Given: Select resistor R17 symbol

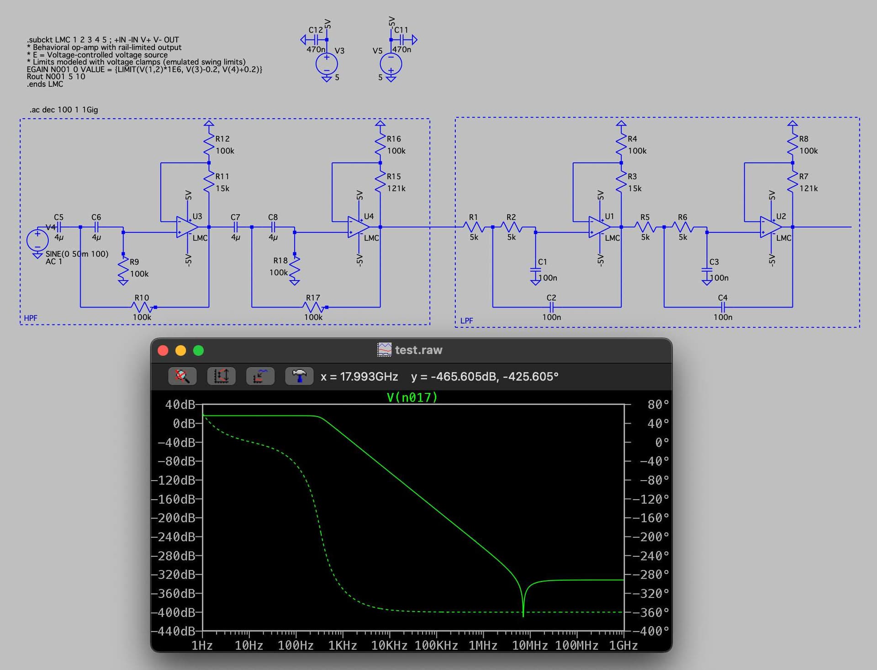Looking at the screenshot, I should (x=313, y=307).
